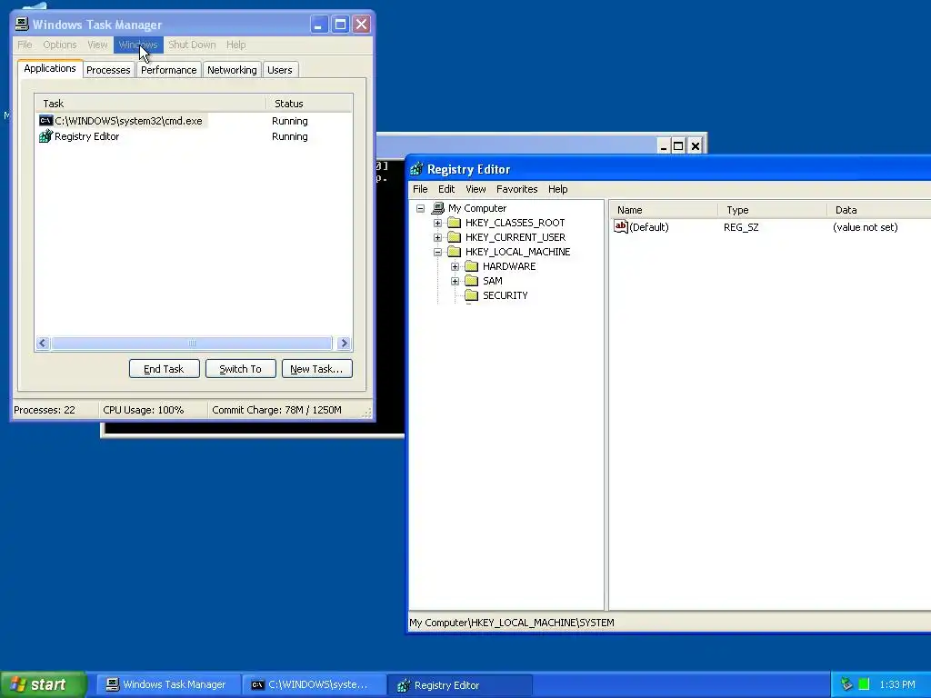The height and width of the screenshot is (698, 931).
Task: Select the Applications tab
Action: [x=50, y=68]
